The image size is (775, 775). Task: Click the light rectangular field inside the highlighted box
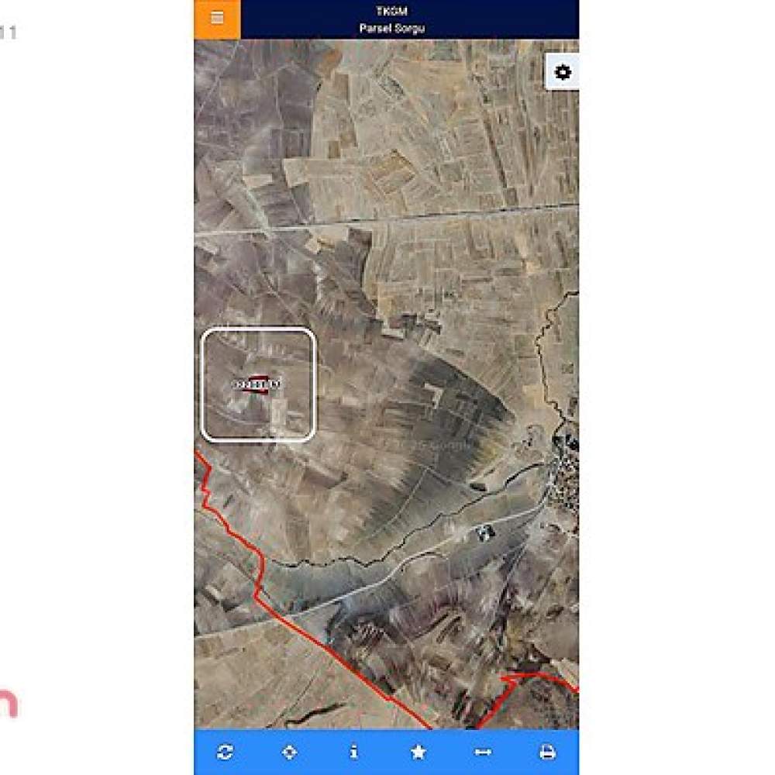point(279,418)
